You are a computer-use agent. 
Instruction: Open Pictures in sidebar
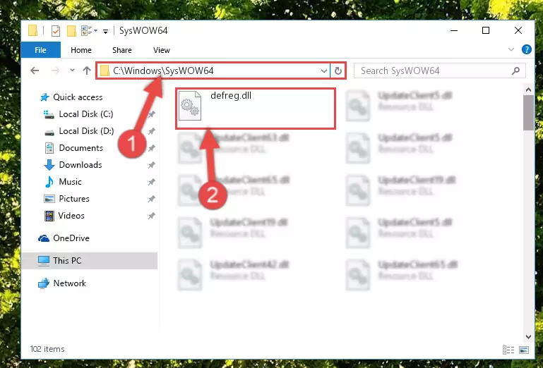(73, 199)
